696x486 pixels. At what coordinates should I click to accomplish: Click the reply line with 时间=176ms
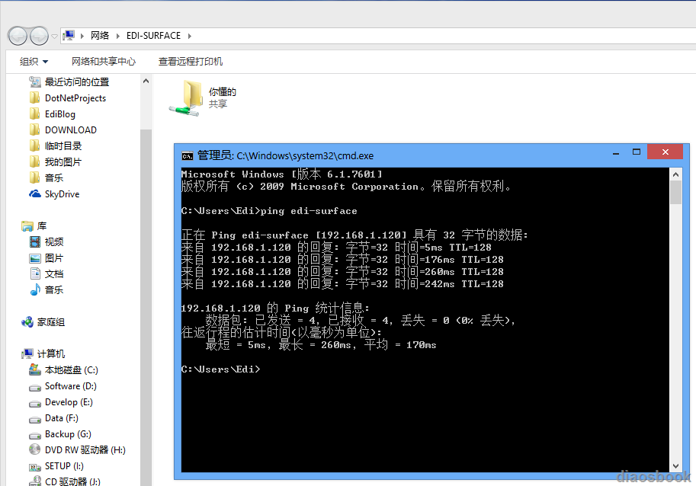tap(342, 260)
